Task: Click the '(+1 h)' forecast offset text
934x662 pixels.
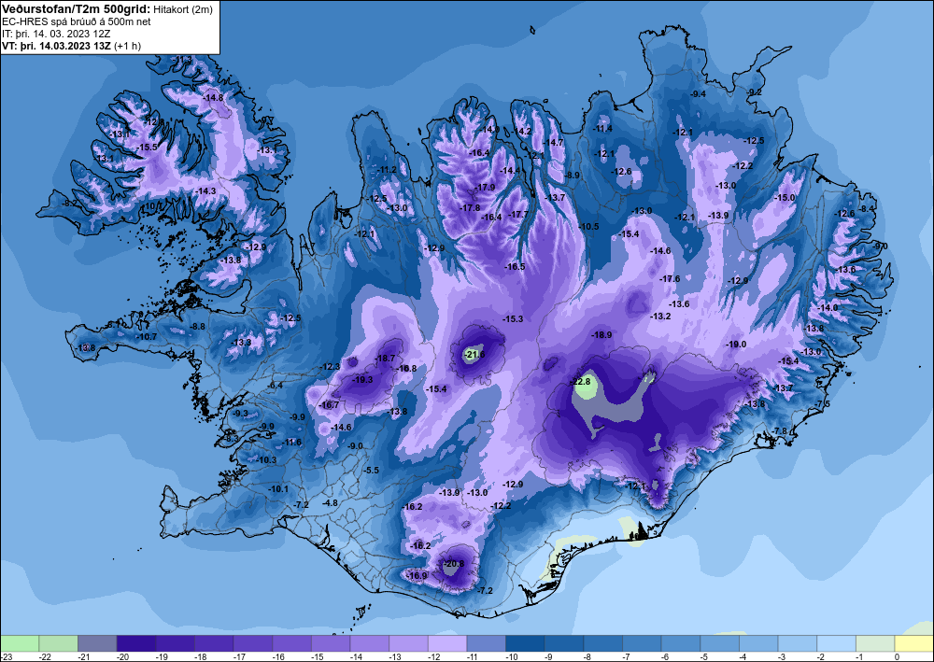Action: pyautogui.click(x=127, y=46)
